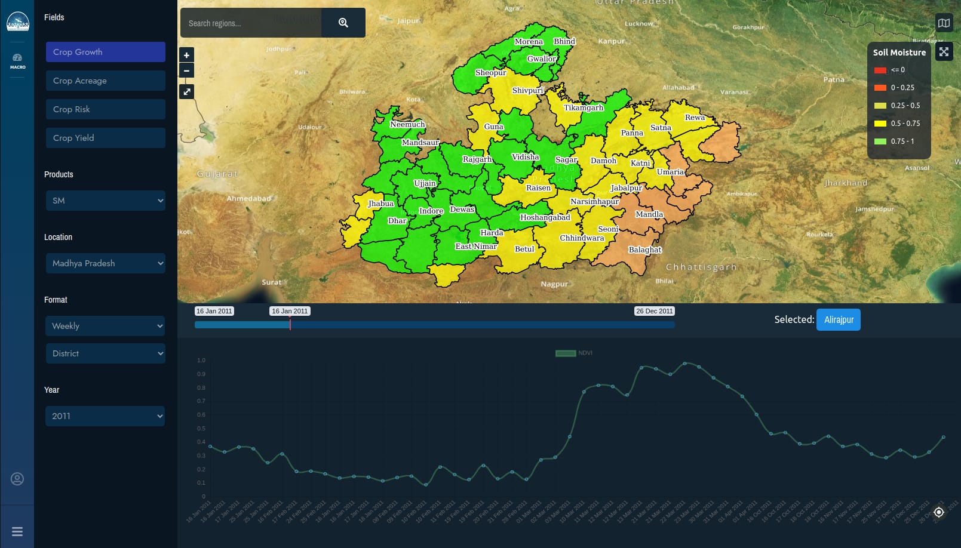Zoom out on the map
Image resolution: width=961 pixels, height=548 pixels.
[186, 70]
